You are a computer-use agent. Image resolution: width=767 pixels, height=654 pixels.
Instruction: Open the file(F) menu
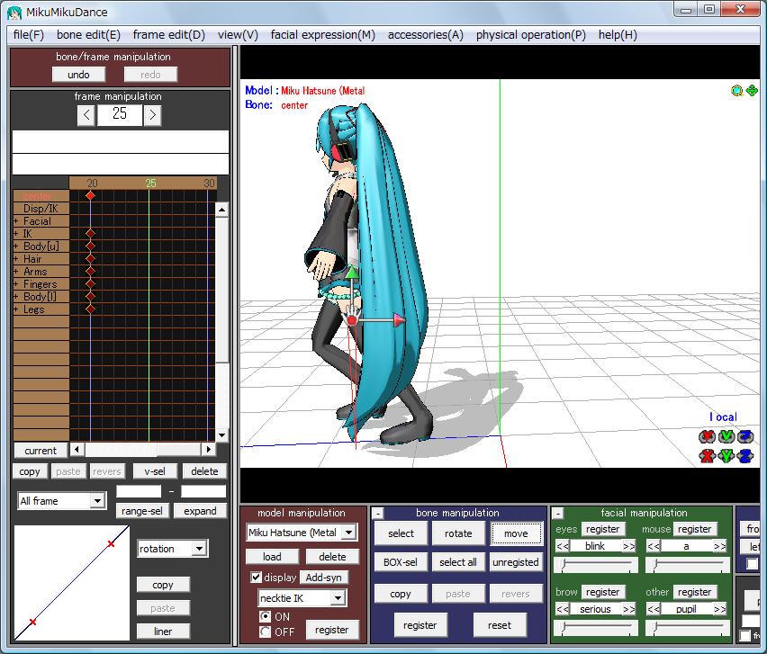[x=29, y=35]
